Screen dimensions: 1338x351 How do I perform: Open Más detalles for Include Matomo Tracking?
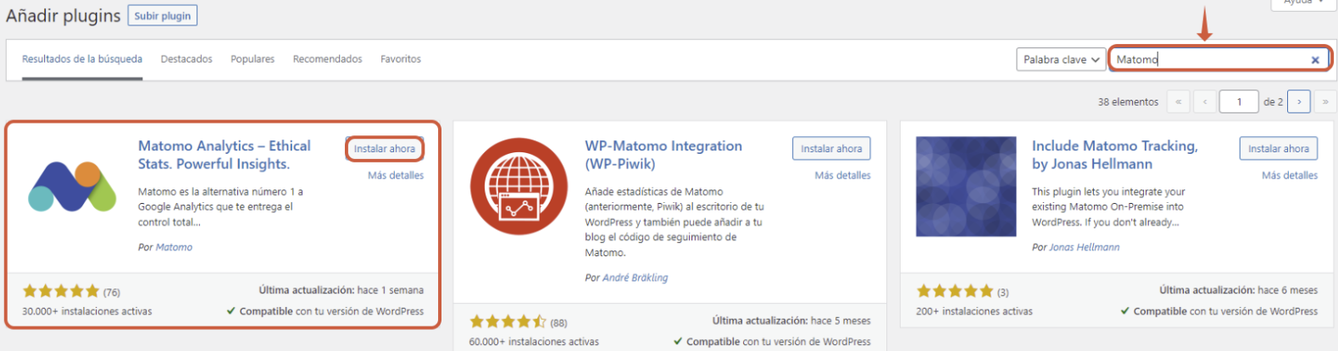pyautogui.click(x=1290, y=175)
